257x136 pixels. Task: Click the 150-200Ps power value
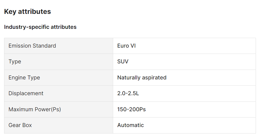click(x=131, y=109)
